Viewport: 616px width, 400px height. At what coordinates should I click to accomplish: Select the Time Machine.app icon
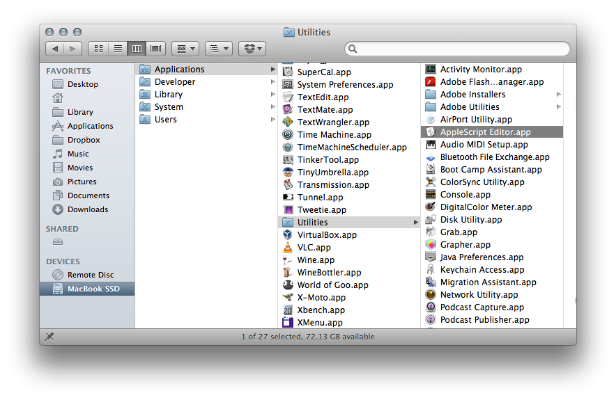tap(288, 134)
